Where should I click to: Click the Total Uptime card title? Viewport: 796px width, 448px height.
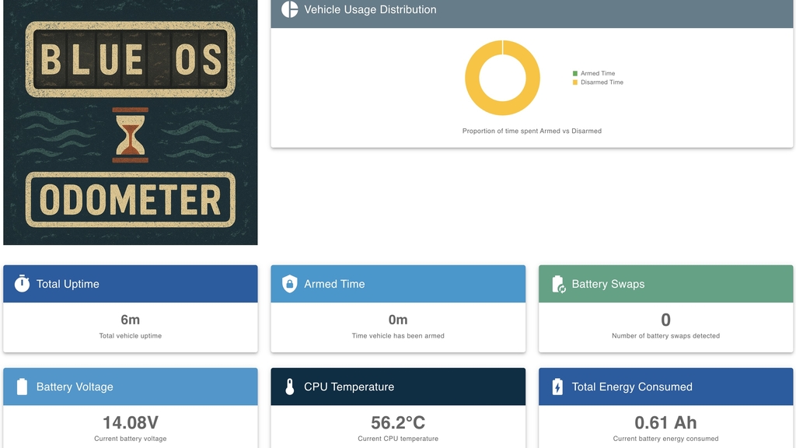(x=68, y=284)
